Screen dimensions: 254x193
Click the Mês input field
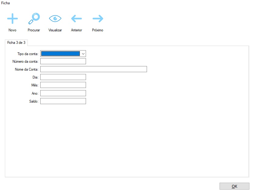coord(63,85)
